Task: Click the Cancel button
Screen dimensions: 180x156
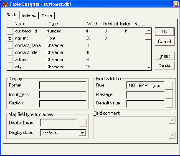Action: (165, 42)
